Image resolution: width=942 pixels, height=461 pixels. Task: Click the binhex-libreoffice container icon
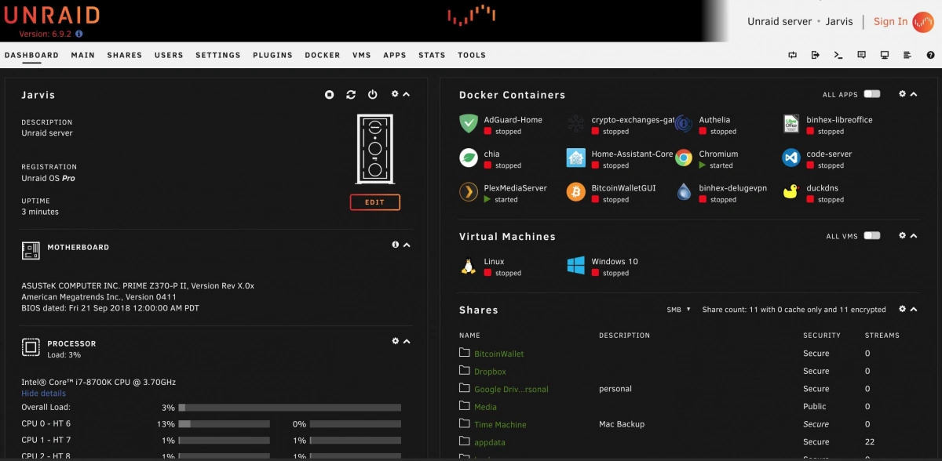coord(791,124)
